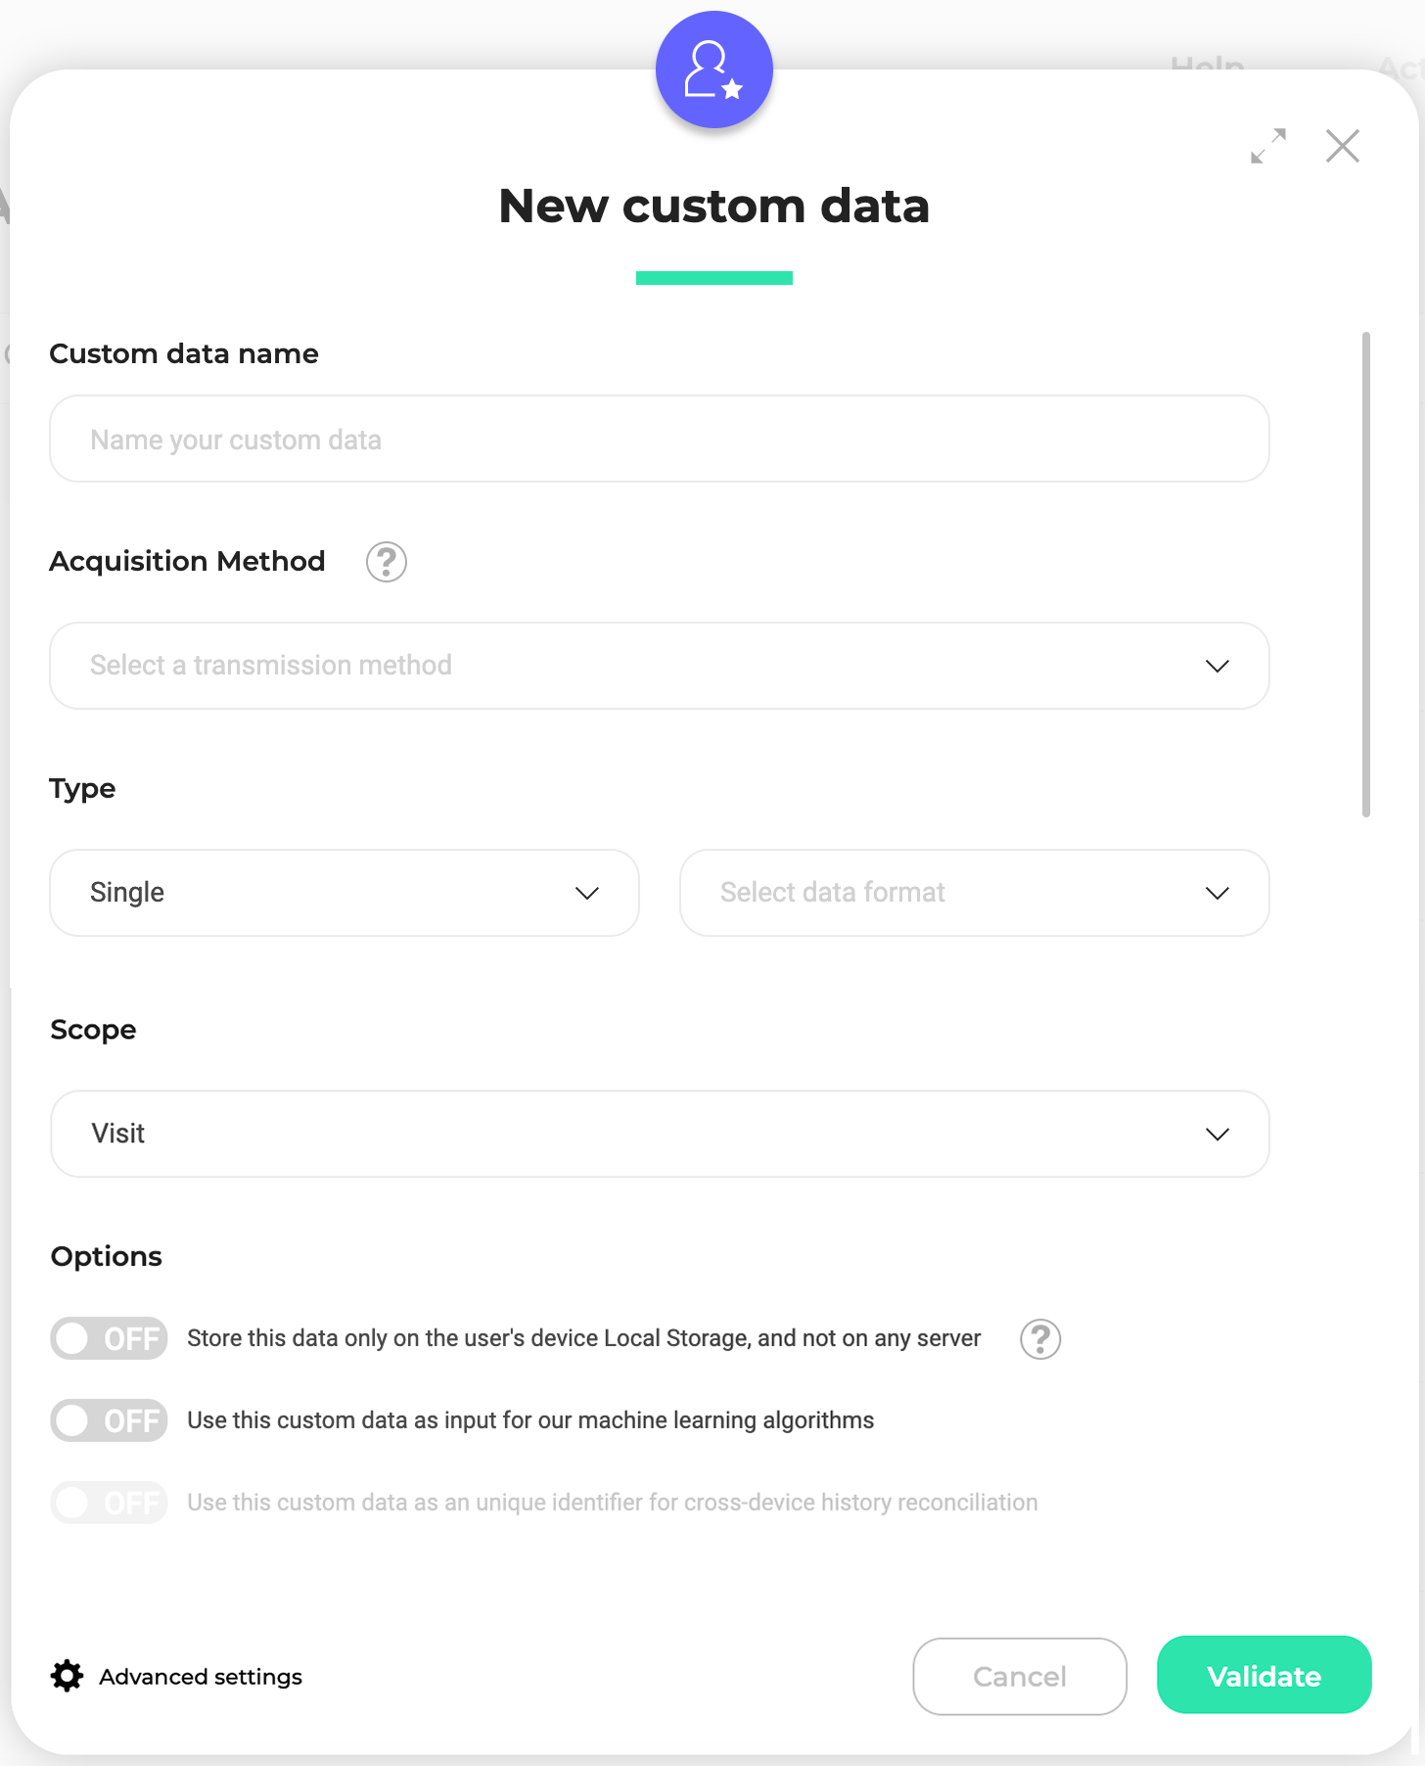This screenshot has width=1425, height=1766.
Task: Toggle cross-device history reconciliation identifier option
Action: [x=109, y=1503]
